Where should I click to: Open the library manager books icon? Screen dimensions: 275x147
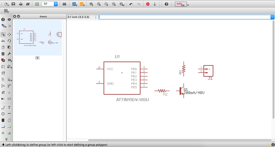click(64, 4)
